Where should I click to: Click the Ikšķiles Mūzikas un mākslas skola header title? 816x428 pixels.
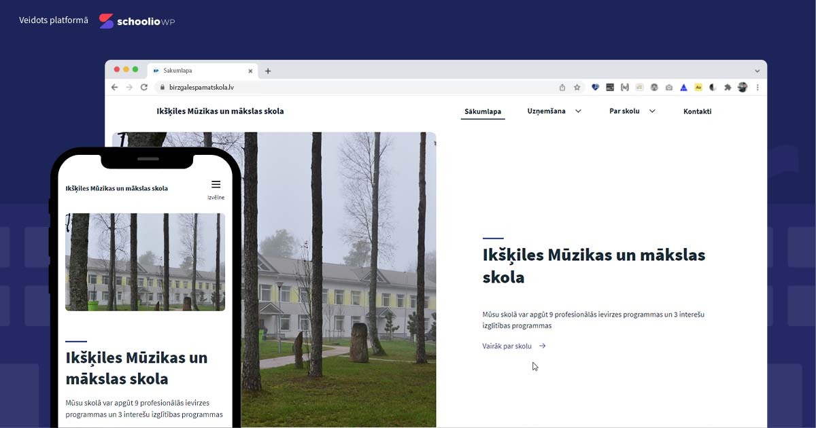coord(220,111)
